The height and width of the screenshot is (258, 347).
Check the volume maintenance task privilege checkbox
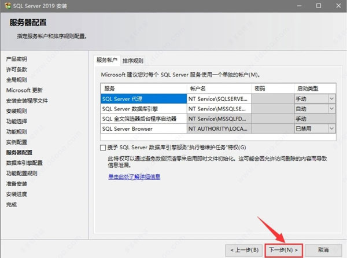click(103, 148)
